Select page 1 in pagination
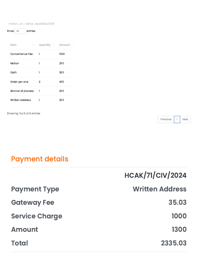198x265 pixels. tap(177, 119)
